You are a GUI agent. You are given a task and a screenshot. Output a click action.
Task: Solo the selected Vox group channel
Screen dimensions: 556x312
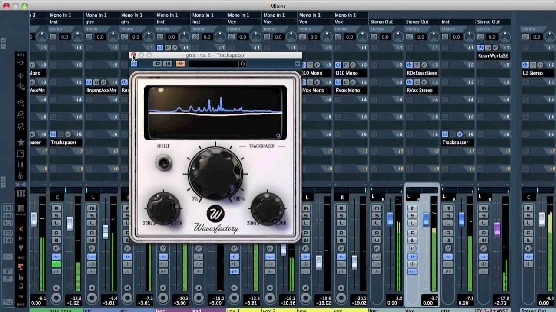(x=412, y=216)
